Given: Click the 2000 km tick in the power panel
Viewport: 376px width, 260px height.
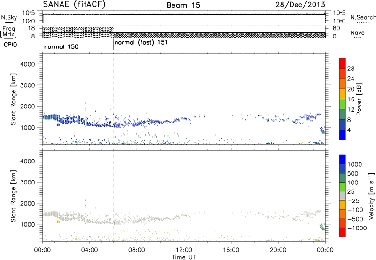Looking at the screenshot, I should coord(28,106).
